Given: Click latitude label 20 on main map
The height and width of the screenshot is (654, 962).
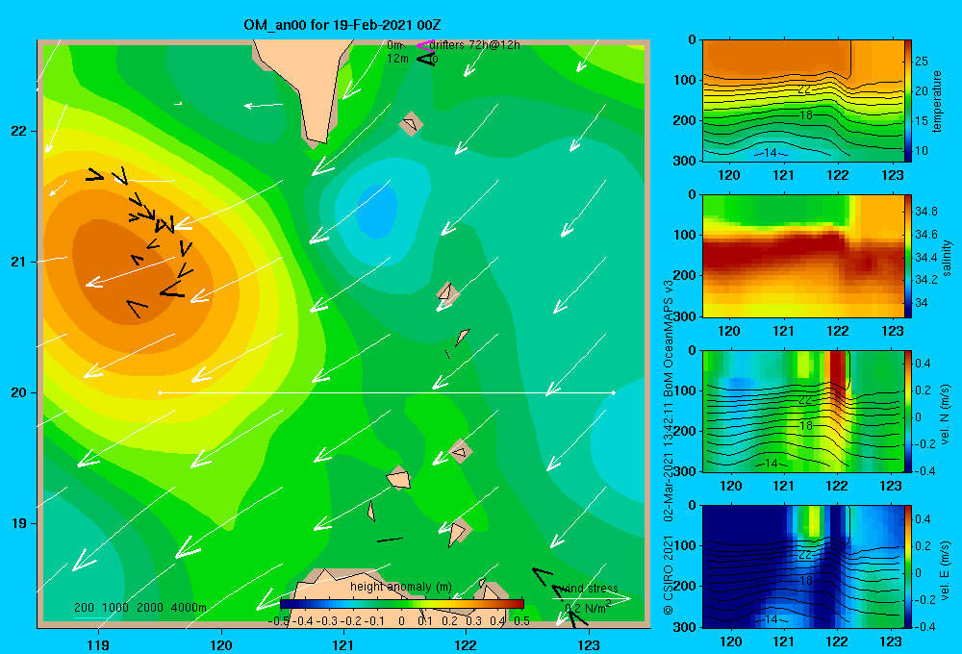Looking at the screenshot, I should 19,392.
